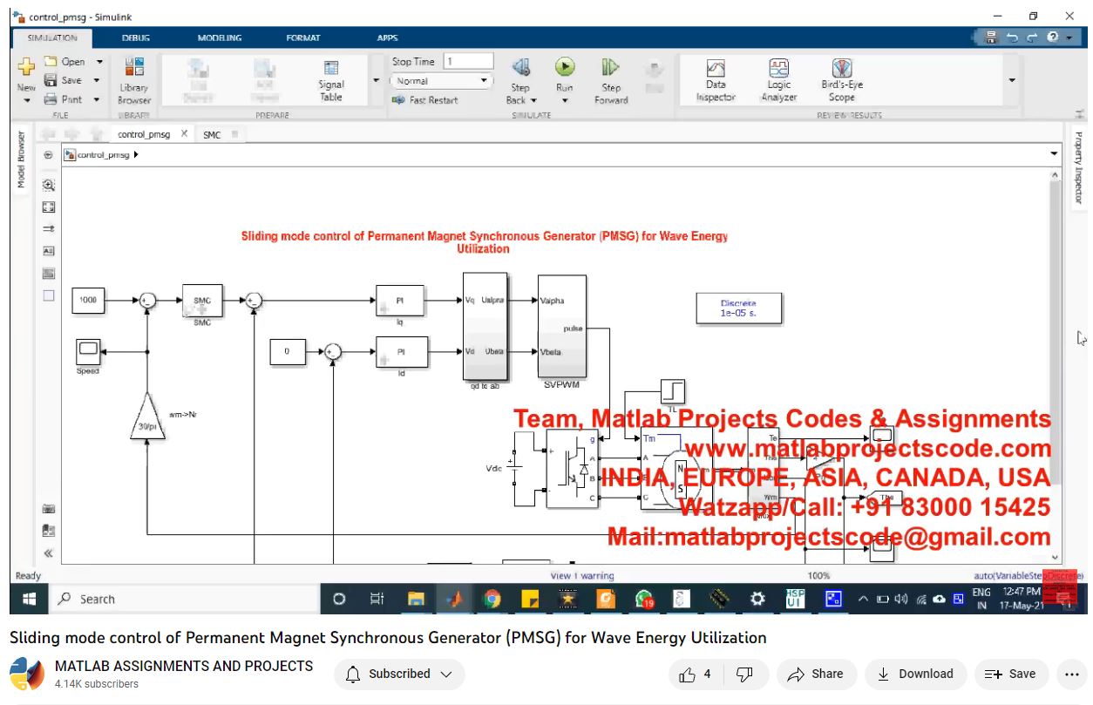Open Bird's-Eye Scope
This screenshot has height=705, width=1093.
coord(841,79)
